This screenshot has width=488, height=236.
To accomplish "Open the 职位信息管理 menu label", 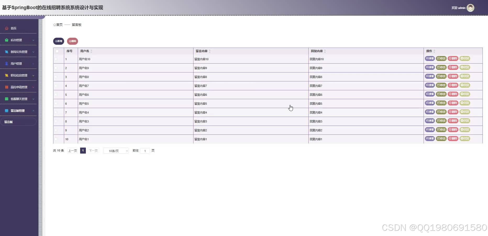I will (19, 75).
